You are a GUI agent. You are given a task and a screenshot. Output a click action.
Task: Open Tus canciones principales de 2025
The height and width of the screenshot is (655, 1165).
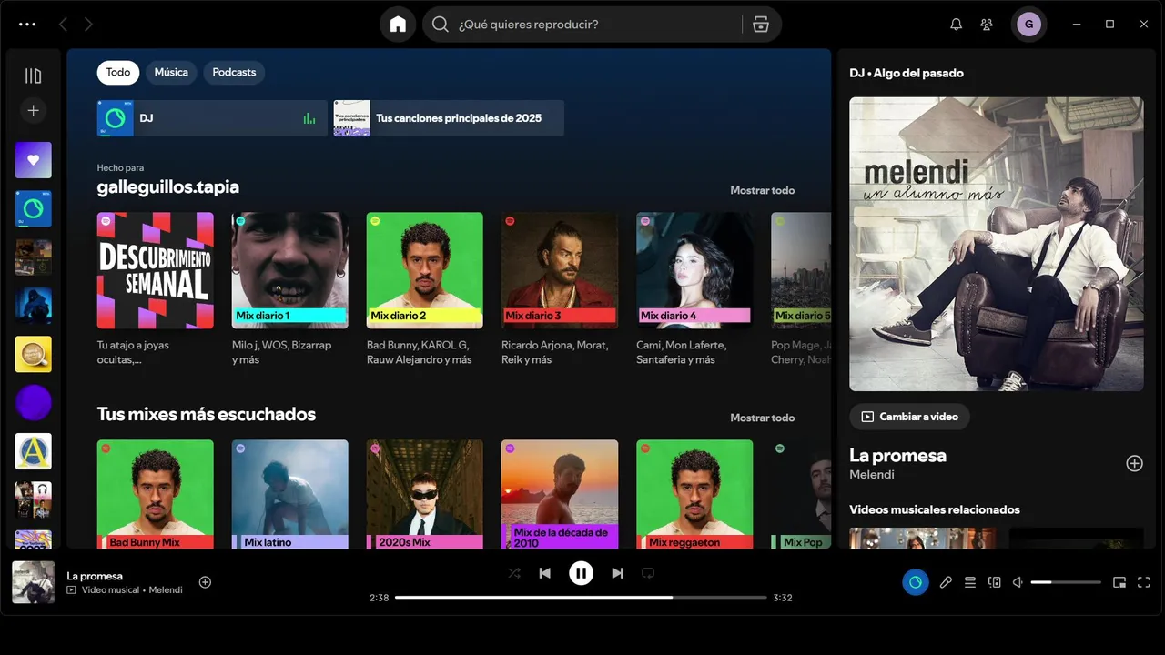tap(449, 118)
